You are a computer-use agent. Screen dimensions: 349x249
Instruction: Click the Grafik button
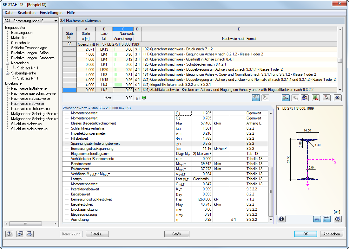(177, 234)
